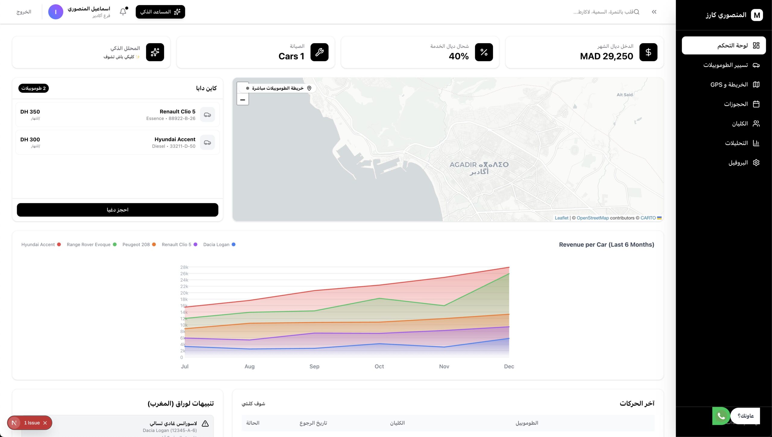Collapse sidebar with double chevron icon
Viewport: 772px width, 437px height.
[x=654, y=12]
